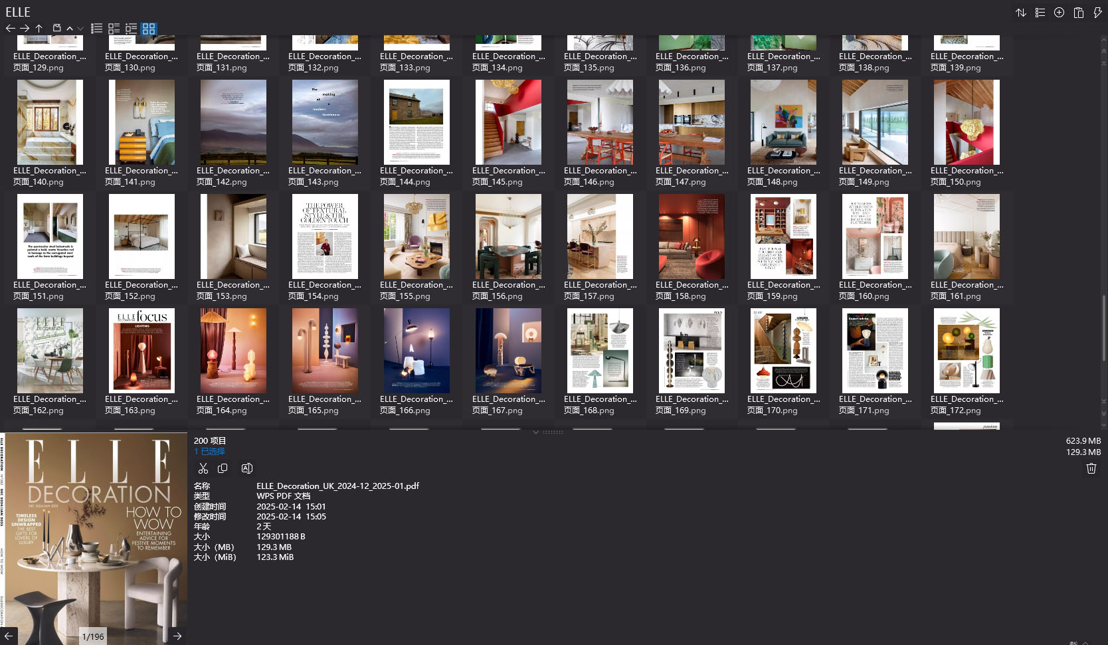Click ELLE_Decoration_UK_2024-12_2025-01.pdf name value

pos(338,486)
